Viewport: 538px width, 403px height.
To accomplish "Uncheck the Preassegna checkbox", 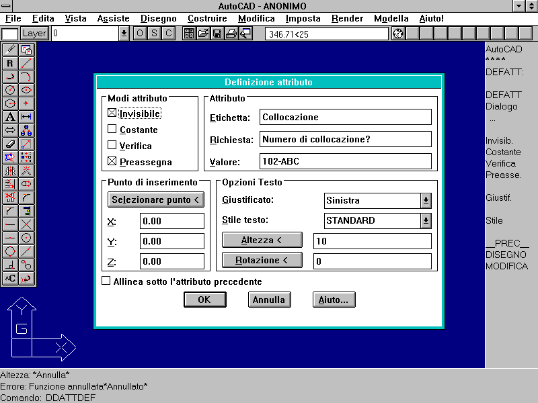I will pyautogui.click(x=112, y=161).
